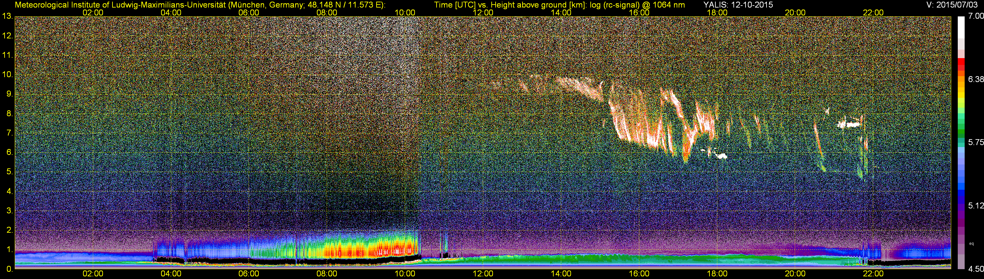Click the 02:00 label on bottom time axis
This screenshot has height=279, width=984.
tap(93, 274)
